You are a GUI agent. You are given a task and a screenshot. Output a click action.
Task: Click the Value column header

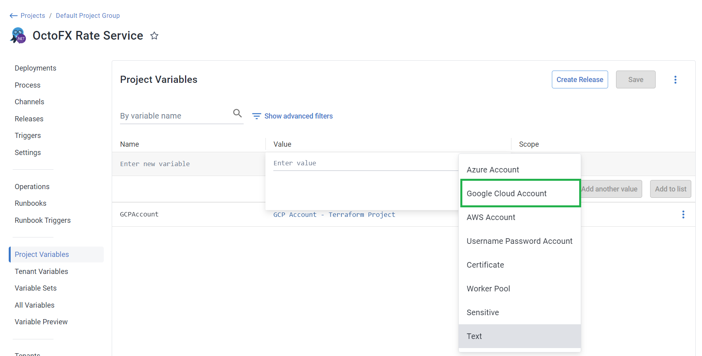(282, 144)
